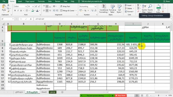
Task: Open the font size 14 dropdown
Action: point(33,6)
